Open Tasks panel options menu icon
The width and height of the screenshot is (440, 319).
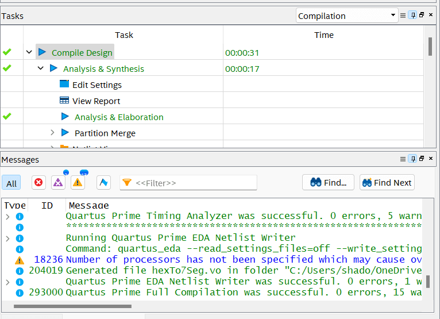coord(403,16)
